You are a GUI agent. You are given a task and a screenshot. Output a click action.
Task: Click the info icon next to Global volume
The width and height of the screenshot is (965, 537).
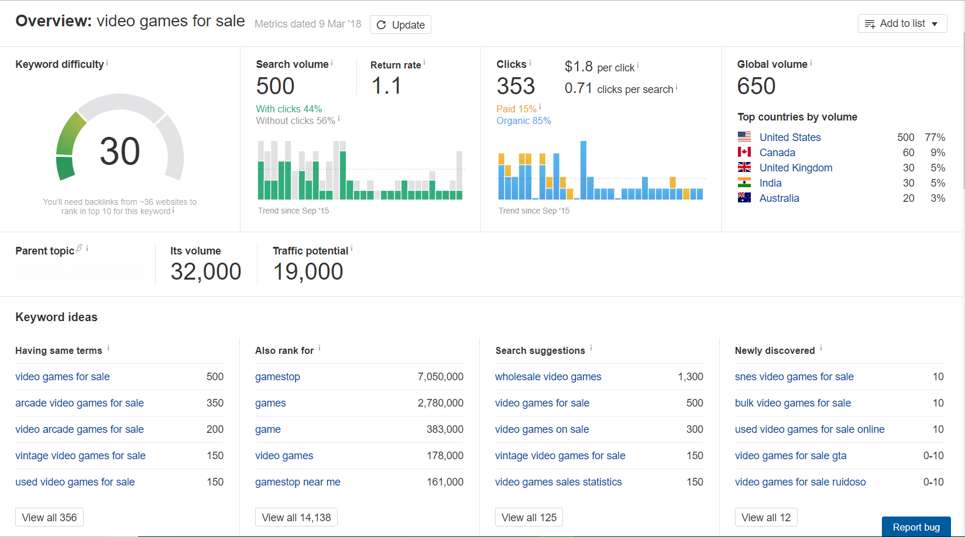[x=811, y=63]
